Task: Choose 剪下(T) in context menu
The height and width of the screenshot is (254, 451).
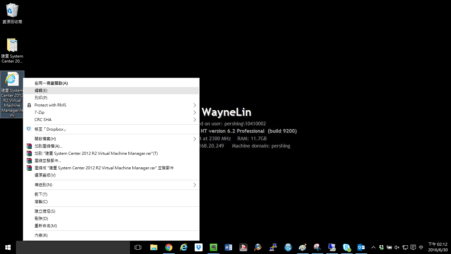Action: (x=111, y=194)
